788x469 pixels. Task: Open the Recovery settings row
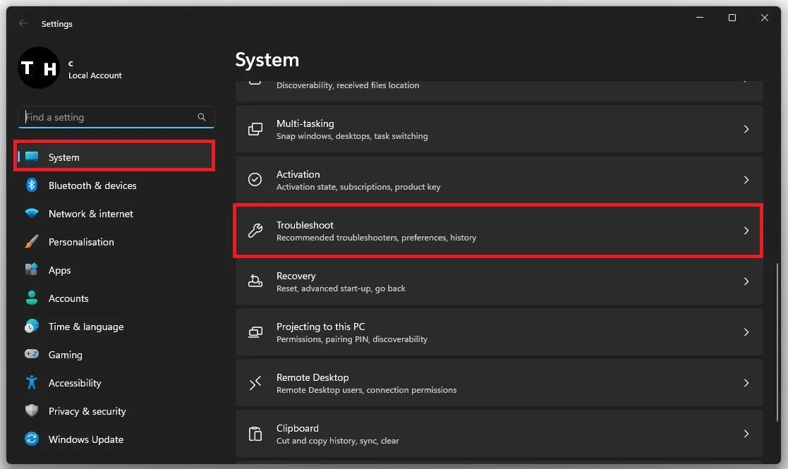point(499,281)
